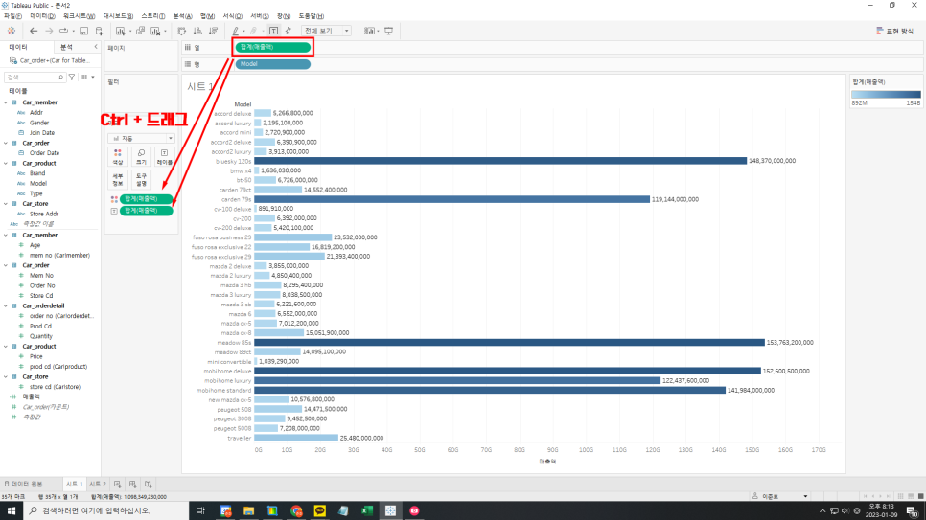926x520 pixels.
Task: Switch to the 시트 2 sheet tab
Action: [98, 484]
